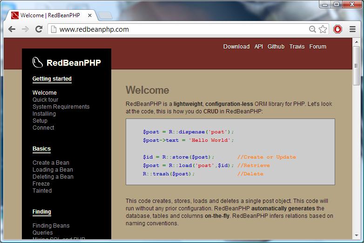Select the Welcome | RedBeanPHP tab

(50, 15)
